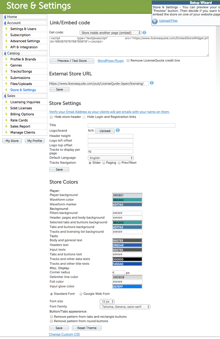
Task: Click the green bullet icon beside Sold Licenses
Action: [x=6, y=108]
